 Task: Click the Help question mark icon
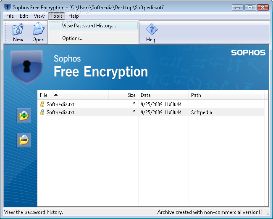tap(152, 29)
